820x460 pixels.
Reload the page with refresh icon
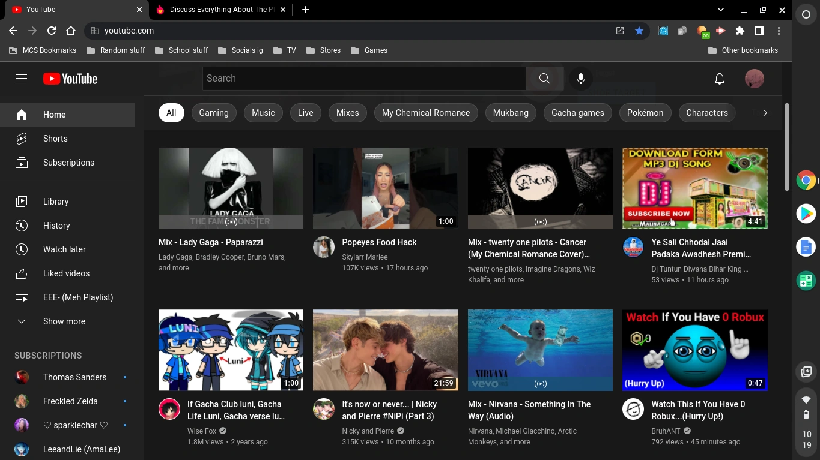pyautogui.click(x=52, y=31)
